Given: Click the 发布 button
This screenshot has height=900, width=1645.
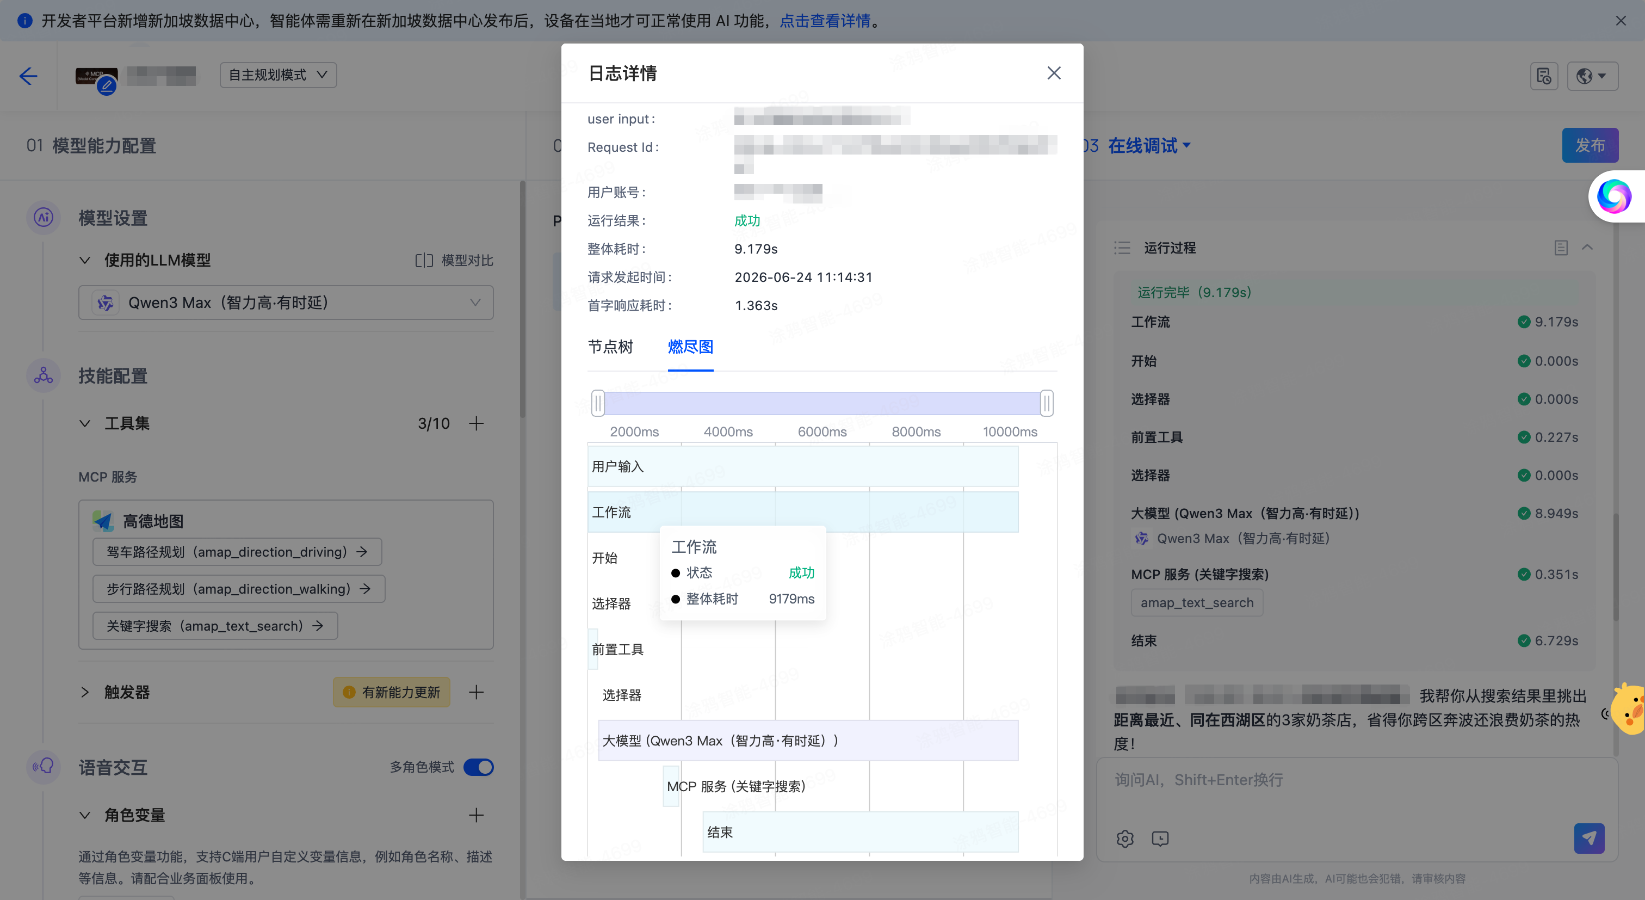Looking at the screenshot, I should 1590,145.
